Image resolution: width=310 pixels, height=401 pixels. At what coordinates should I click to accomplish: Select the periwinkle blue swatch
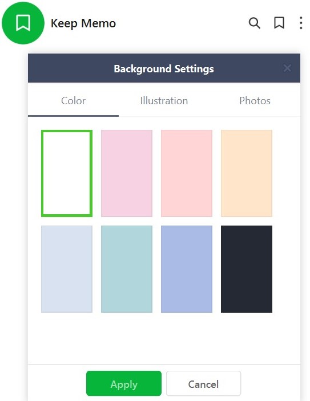pyautogui.click(x=187, y=269)
